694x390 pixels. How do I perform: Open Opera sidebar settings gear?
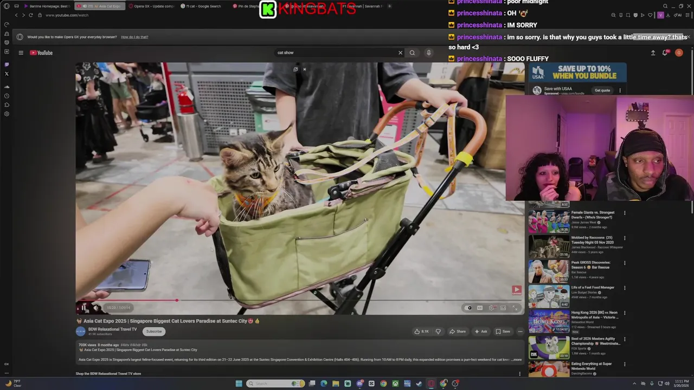[x=7, y=114]
